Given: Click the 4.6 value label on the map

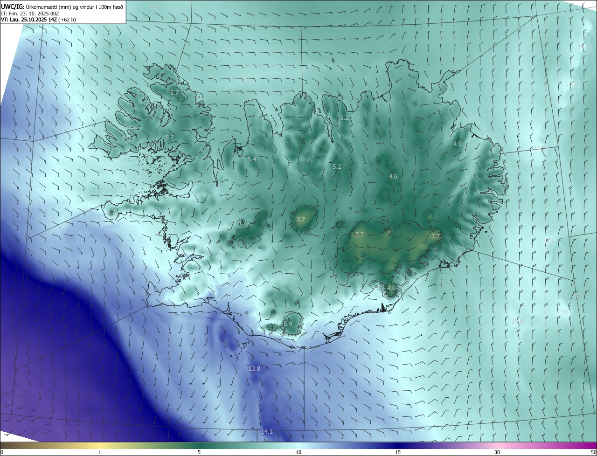Looking at the screenshot, I should click(393, 177).
